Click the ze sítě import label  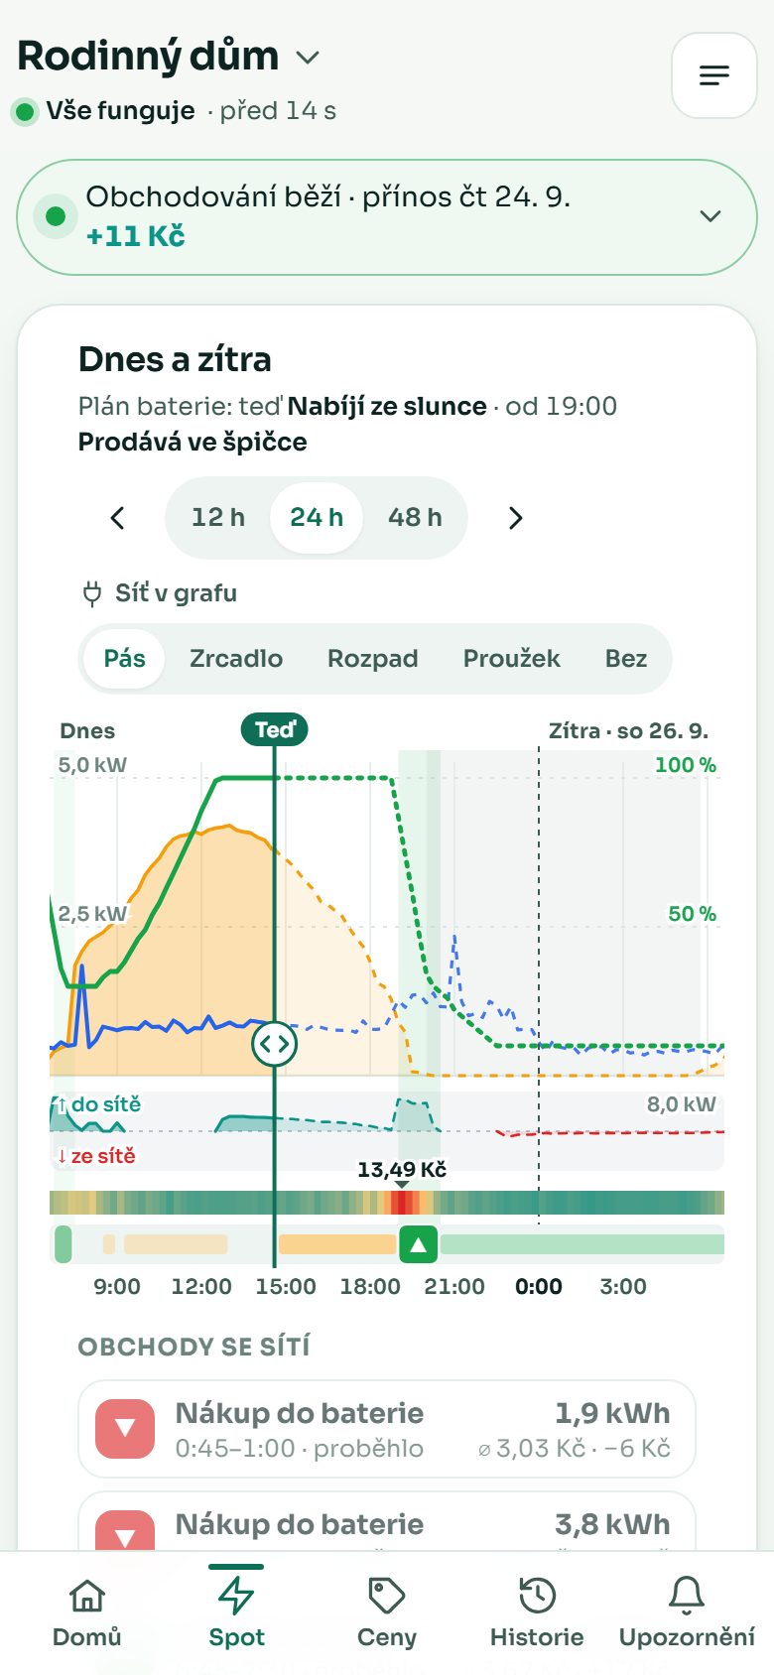(95, 1156)
